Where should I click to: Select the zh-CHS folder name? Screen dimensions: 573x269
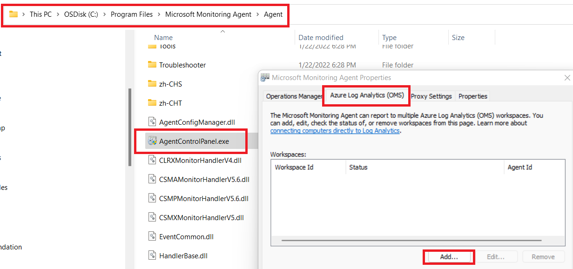pos(170,84)
